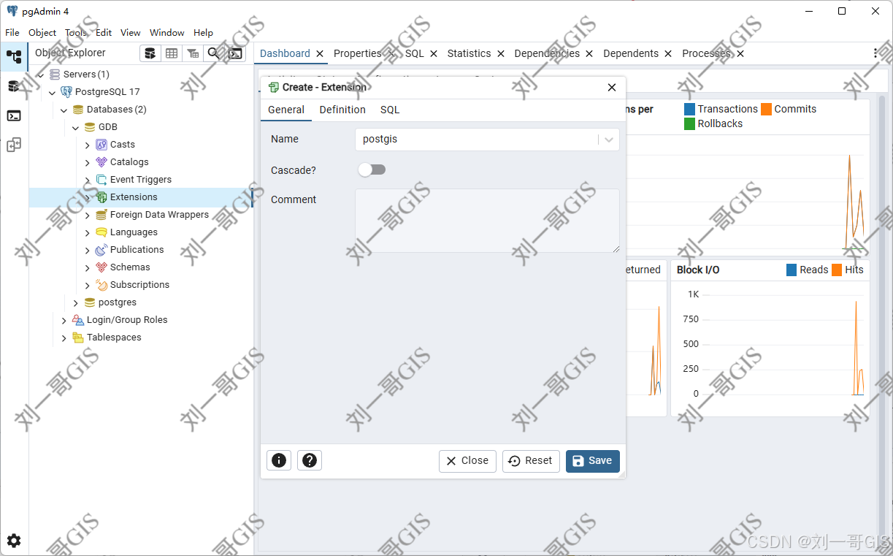Screen dimensions: 893x556
Task: Close the Statistics tab
Action: [x=501, y=53]
